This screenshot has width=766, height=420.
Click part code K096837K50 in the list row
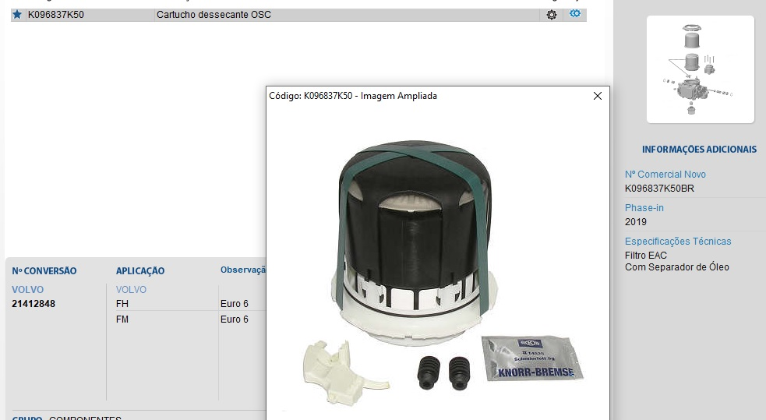coord(55,15)
